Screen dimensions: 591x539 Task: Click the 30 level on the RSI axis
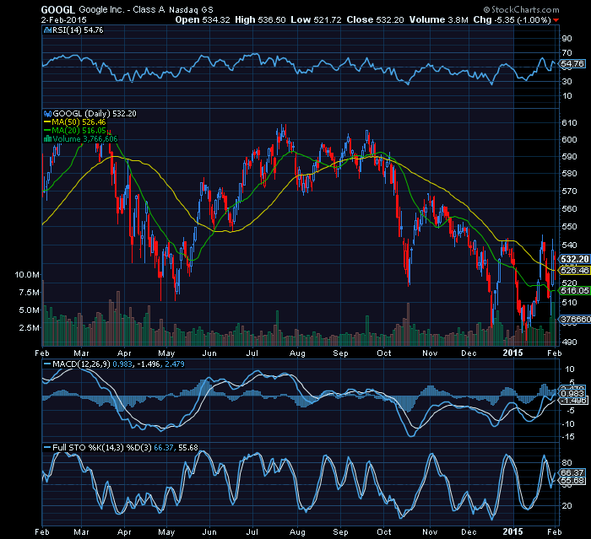click(x=567, y=81)
